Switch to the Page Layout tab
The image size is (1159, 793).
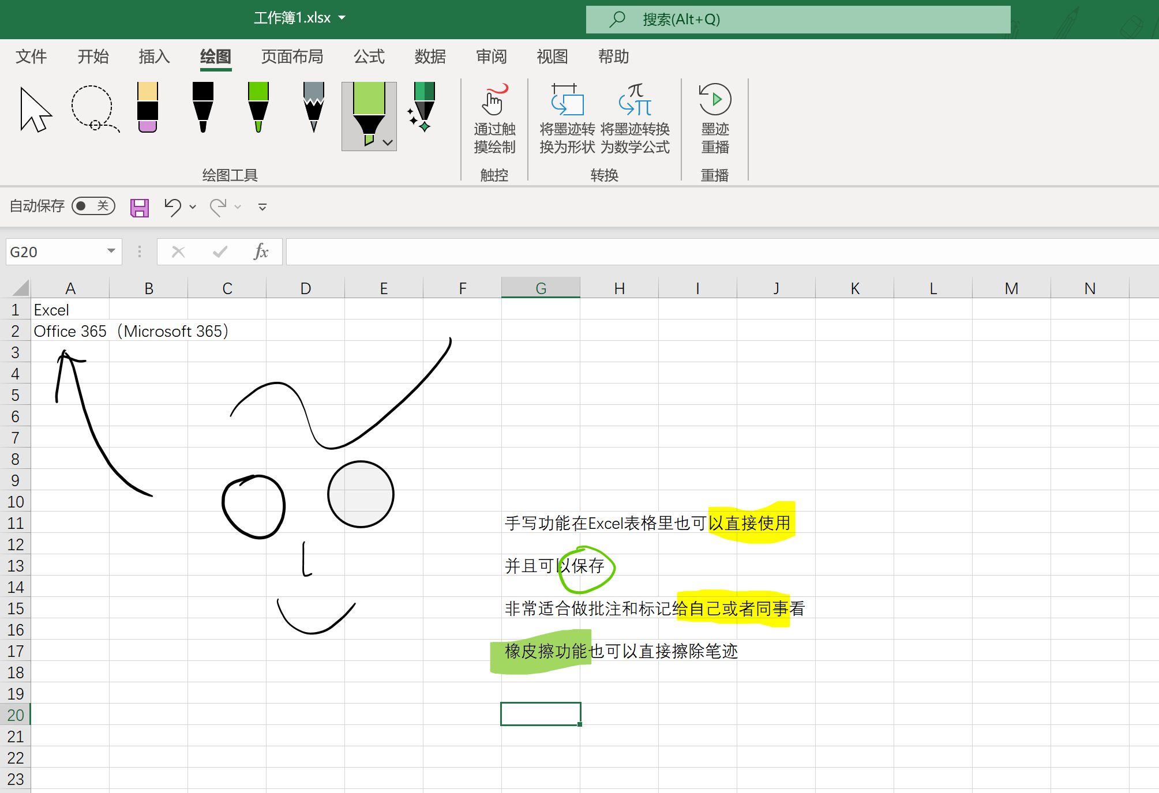tap(292, 57)
